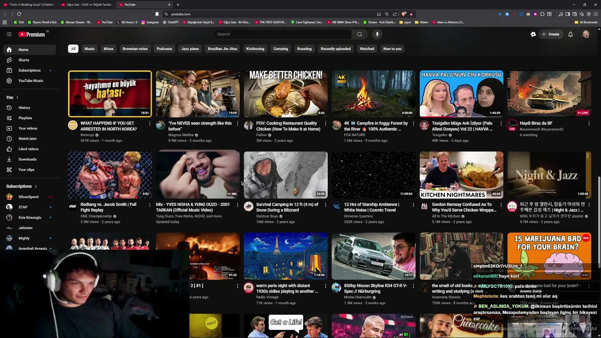The image size is (601, 338).
Task: Open the hamburger guide menu
Action: (x=9, y=34)
